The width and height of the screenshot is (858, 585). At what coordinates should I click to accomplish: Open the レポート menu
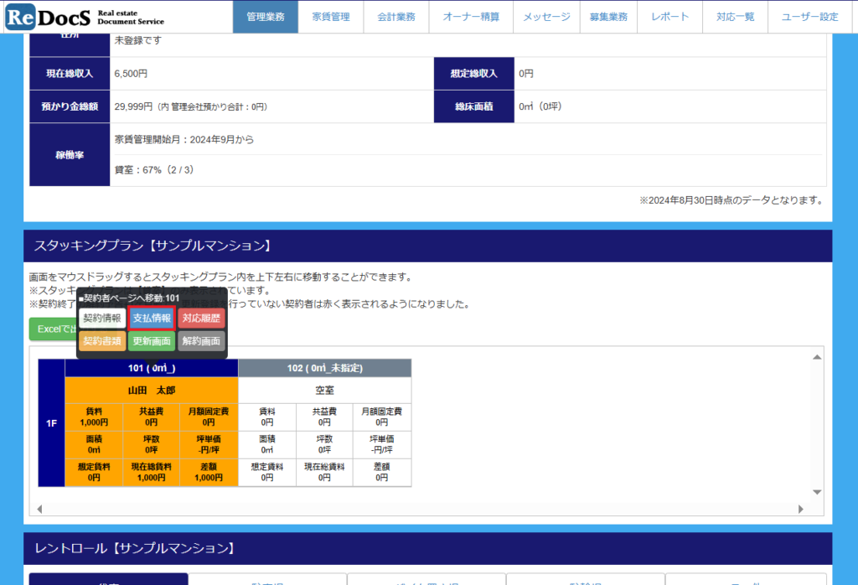pos(670,17)
